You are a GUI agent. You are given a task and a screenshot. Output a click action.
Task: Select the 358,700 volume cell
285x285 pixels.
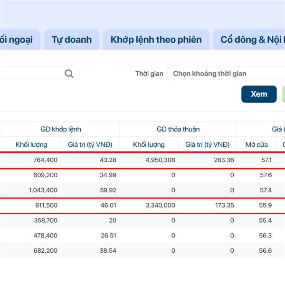point(46,220)
